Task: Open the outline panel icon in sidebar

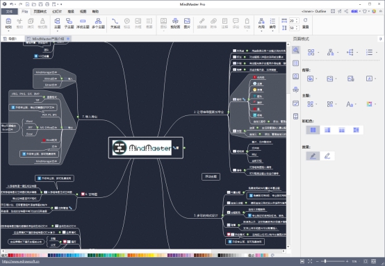Action: tap(295, 63)
